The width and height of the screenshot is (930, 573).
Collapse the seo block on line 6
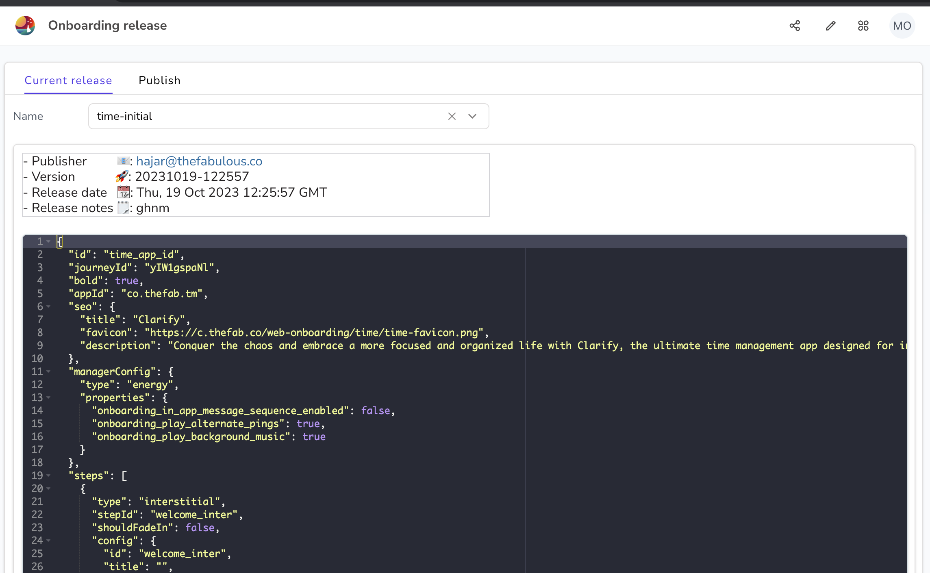[x=49, y=306]
